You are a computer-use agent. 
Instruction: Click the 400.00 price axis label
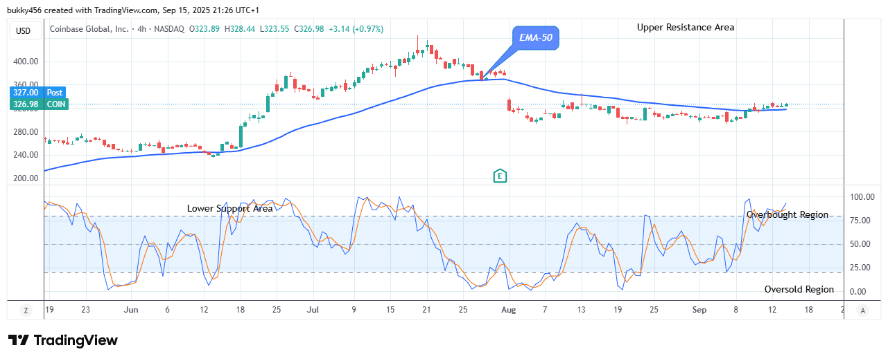[x=24, y=62]
